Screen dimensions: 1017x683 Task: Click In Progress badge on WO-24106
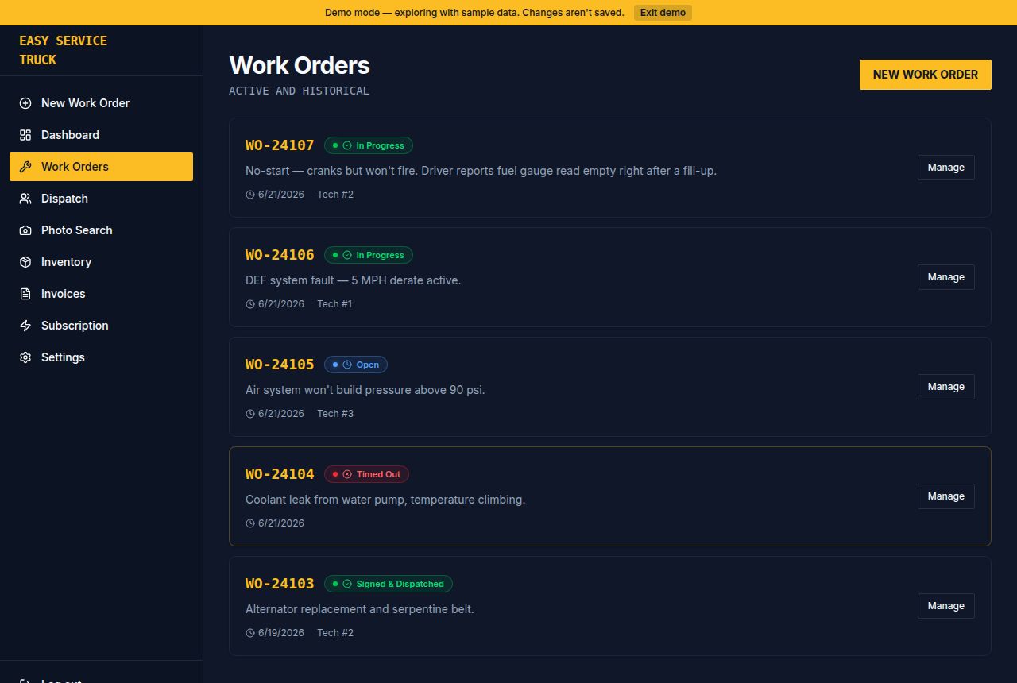click(x=369, y=255)
